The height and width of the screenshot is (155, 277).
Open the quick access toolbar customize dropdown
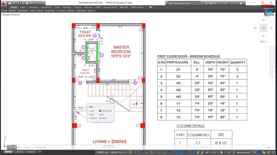click(44, 3)
